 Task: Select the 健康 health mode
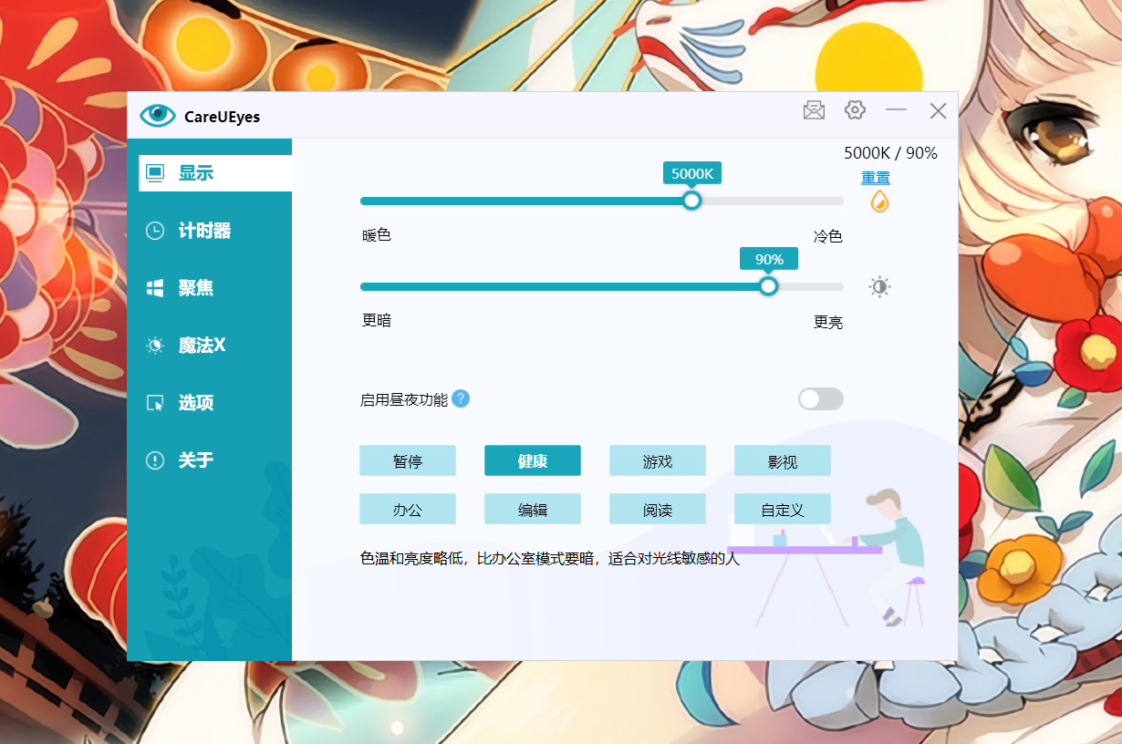click(533, 460)
